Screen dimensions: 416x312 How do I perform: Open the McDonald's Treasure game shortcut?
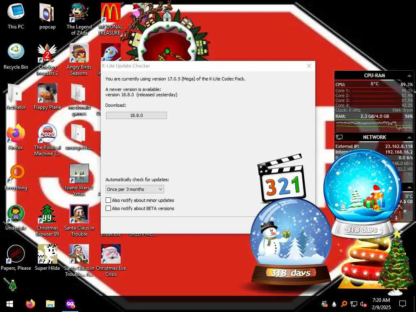(110, 19)
